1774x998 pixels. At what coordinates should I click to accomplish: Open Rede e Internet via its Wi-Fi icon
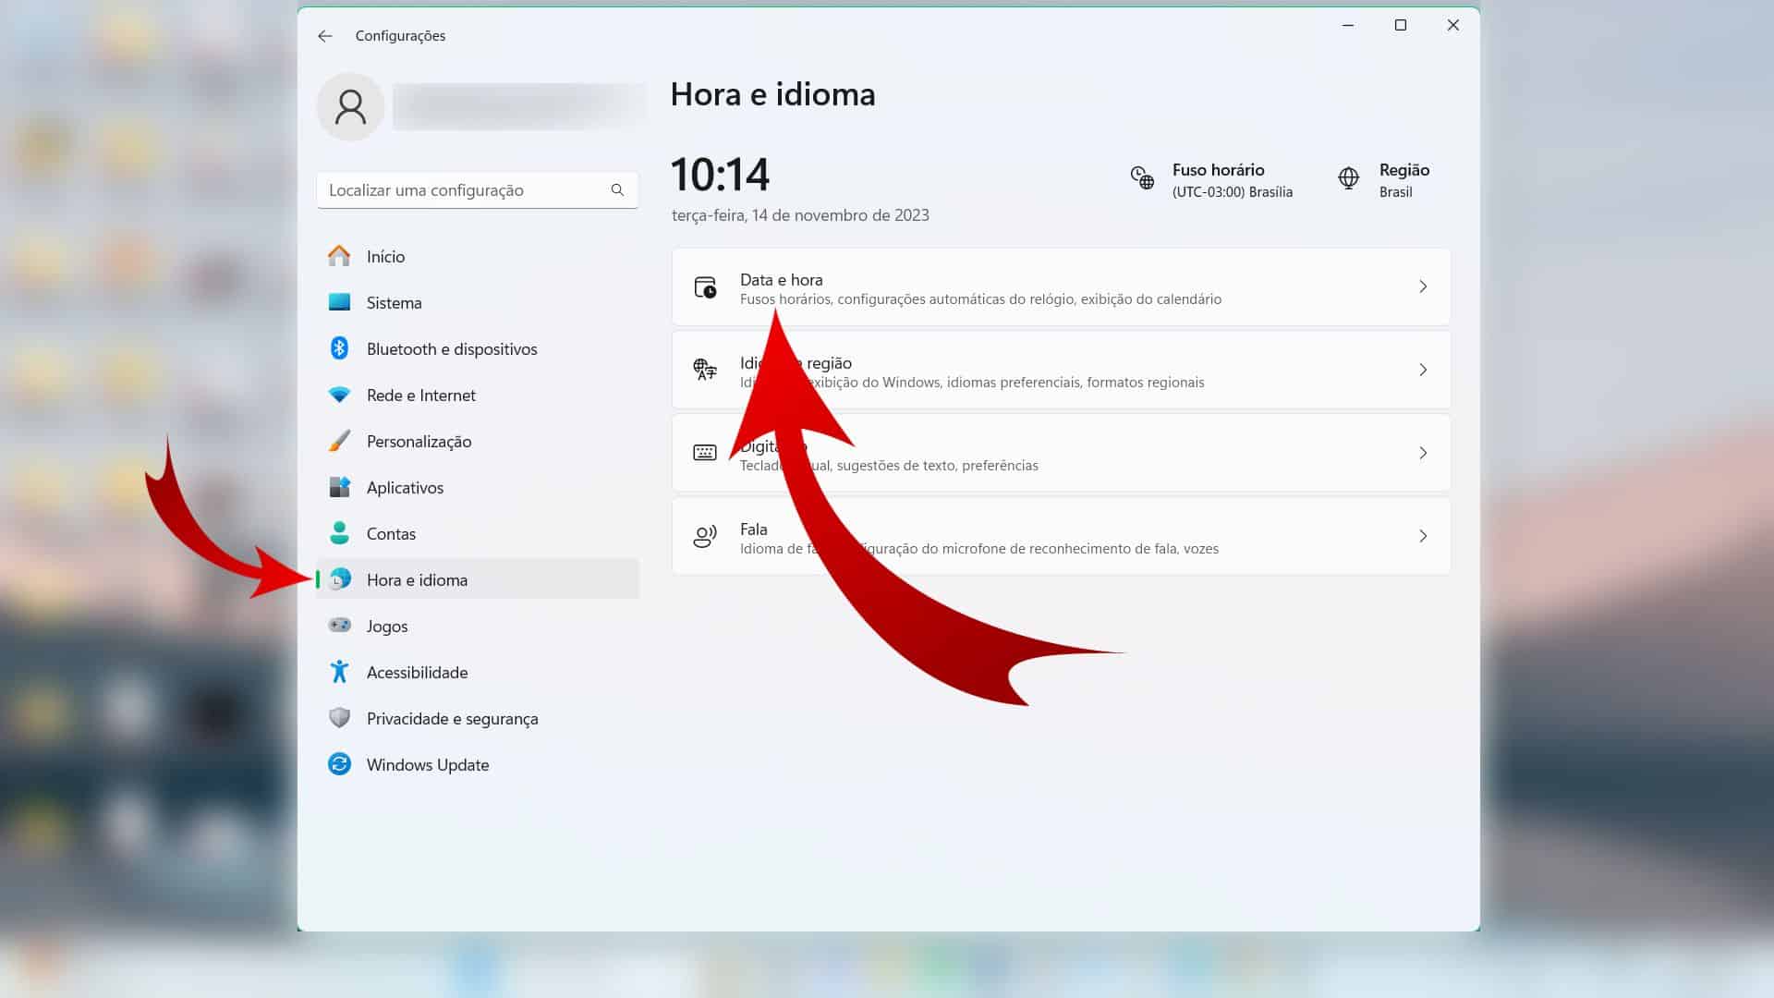(x=340, y=395)
